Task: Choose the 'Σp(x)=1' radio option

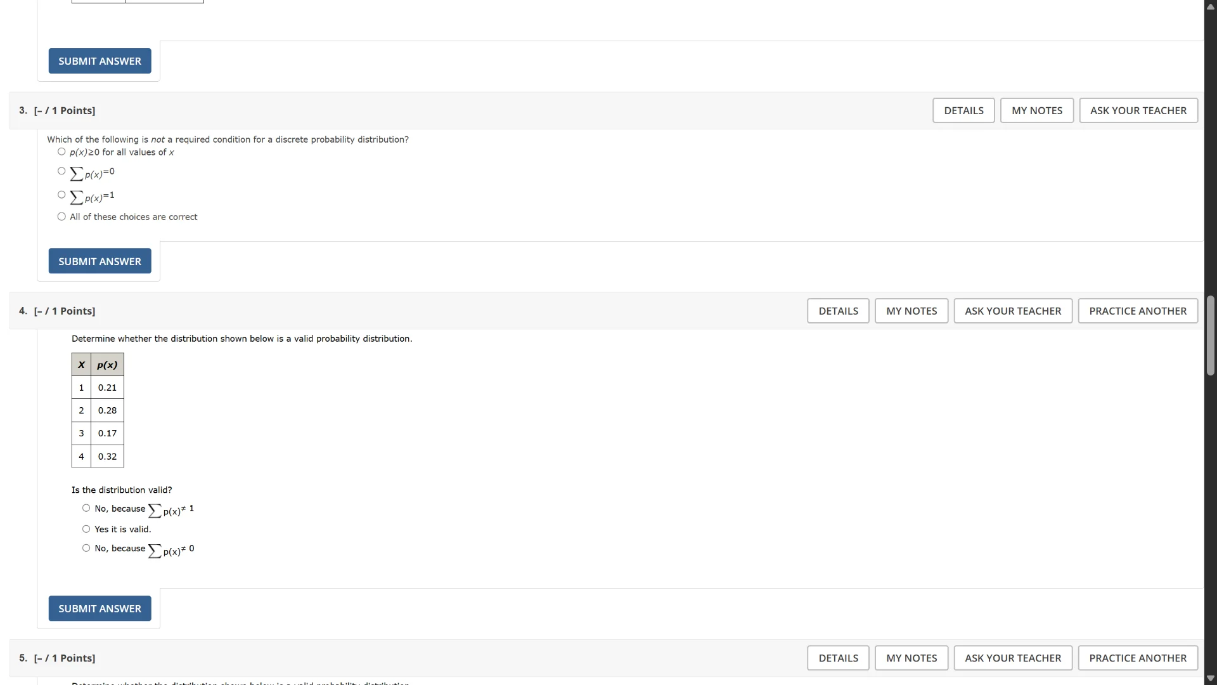Action: [x=61, y=195]
